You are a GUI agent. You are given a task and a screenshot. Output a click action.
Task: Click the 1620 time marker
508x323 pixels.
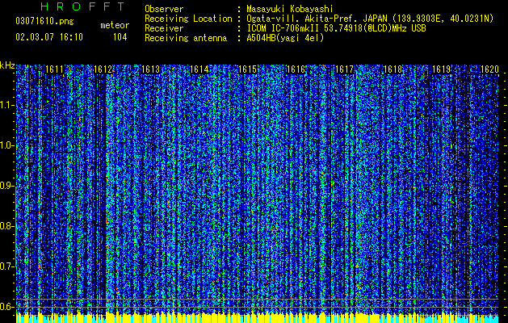(489, 69)
